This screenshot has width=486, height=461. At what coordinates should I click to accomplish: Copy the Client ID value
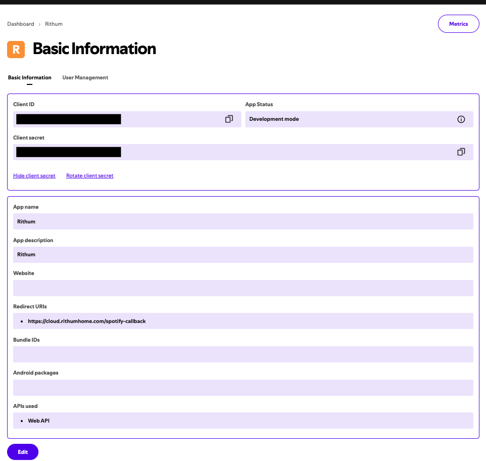[229, 119]
